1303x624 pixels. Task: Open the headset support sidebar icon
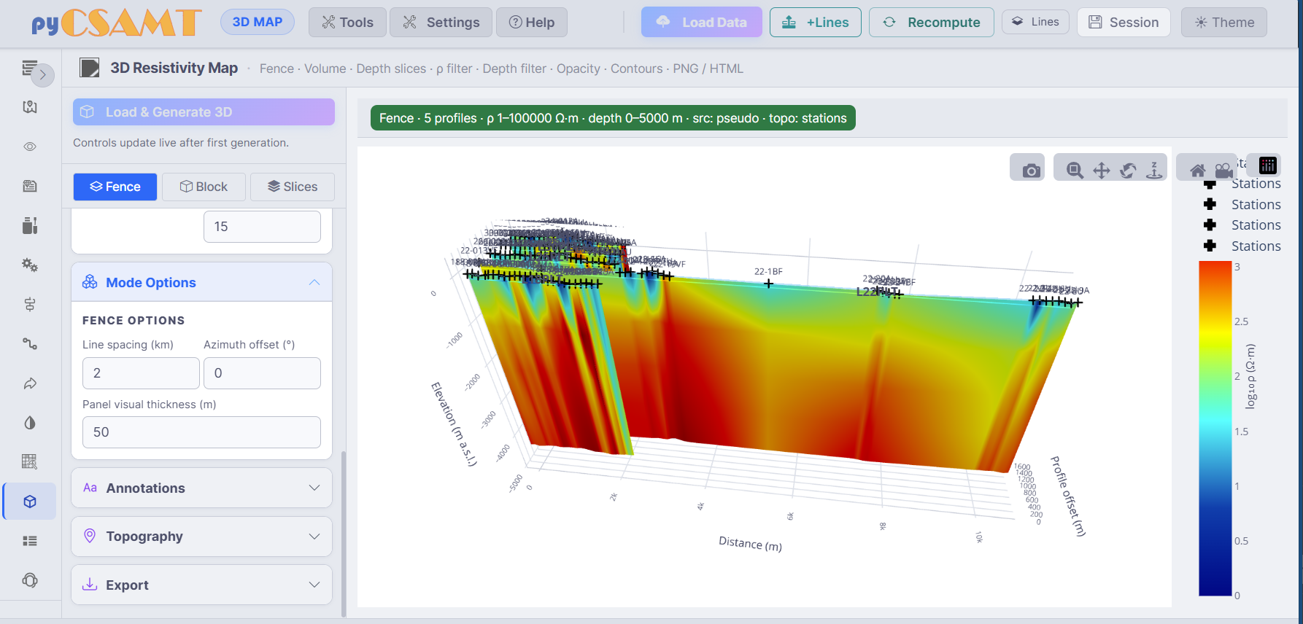30,580
